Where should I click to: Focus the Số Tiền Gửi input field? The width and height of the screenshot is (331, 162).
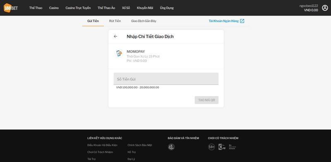[x=166, y=79]
